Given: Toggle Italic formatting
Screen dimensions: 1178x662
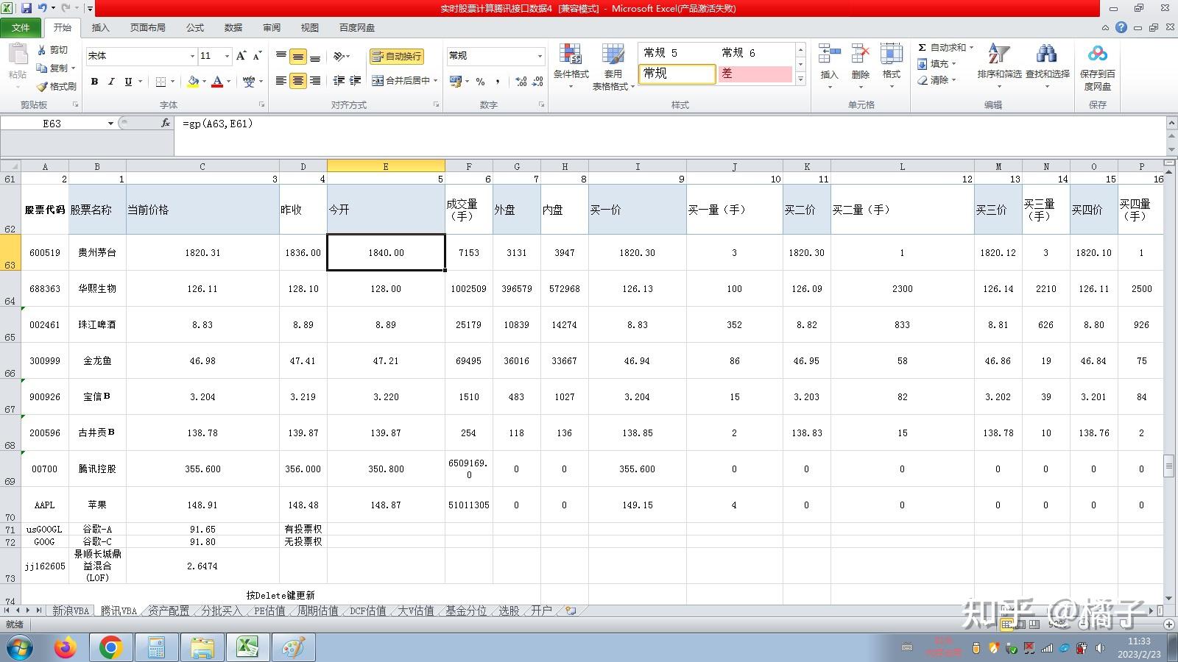Looking at the screenshot, I should click(111, 82).
